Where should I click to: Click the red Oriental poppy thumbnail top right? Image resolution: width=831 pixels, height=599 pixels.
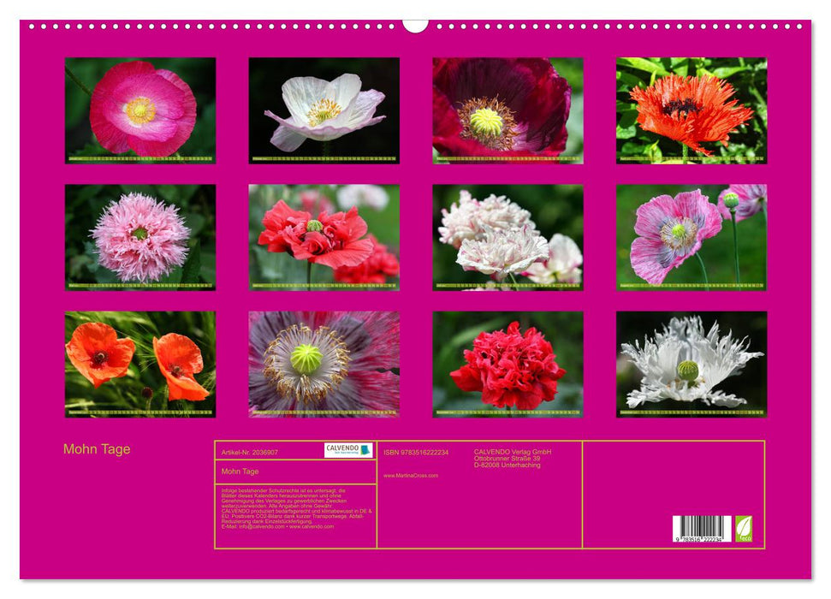689,111
